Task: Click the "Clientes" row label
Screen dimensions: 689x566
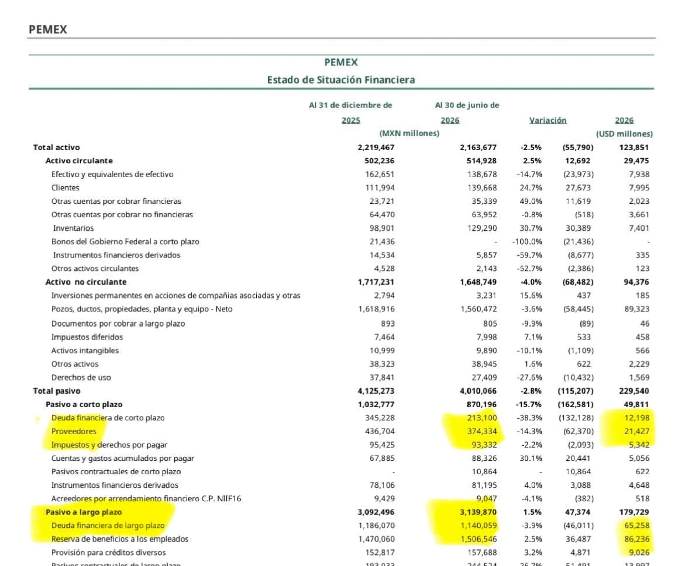Action: coord(65,188)
